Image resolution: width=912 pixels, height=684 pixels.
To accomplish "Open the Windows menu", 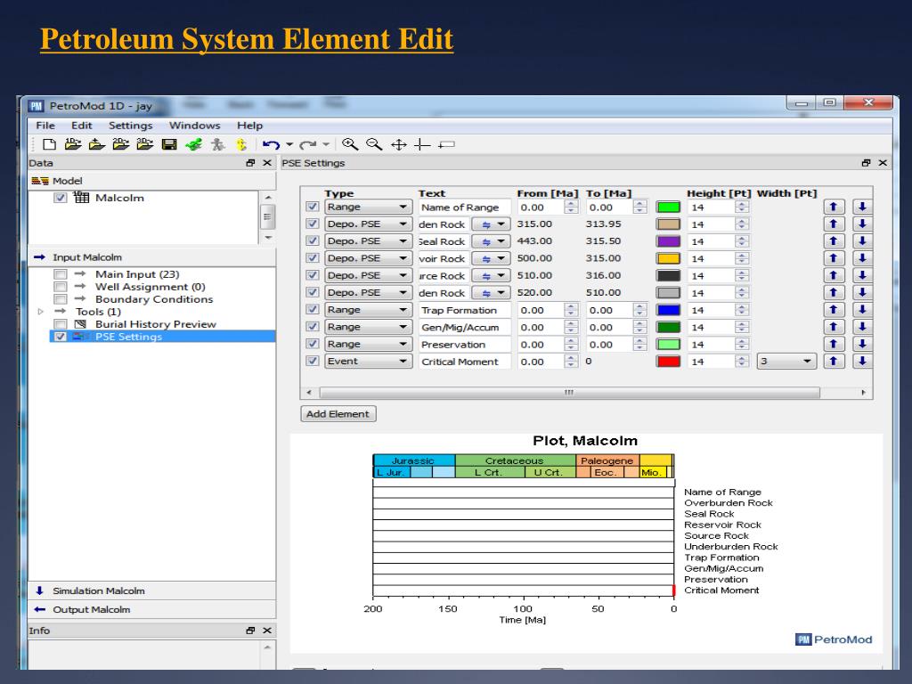I will 194,126.
